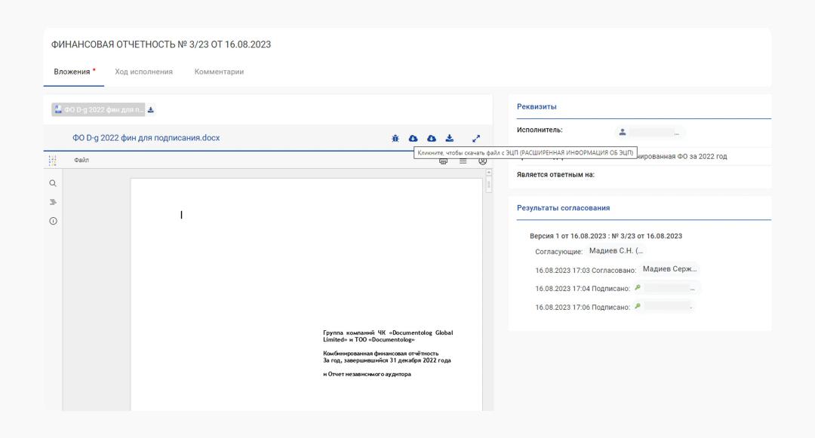Open the document info icon in sidebar
Viewport: 815px width, 438px height.
click(x=53, y=221)
